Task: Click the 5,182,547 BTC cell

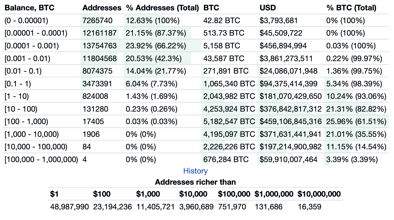Action: 229,121
